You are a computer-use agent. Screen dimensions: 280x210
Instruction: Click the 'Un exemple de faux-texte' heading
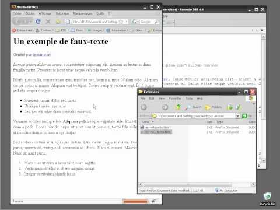click(61, 41)
